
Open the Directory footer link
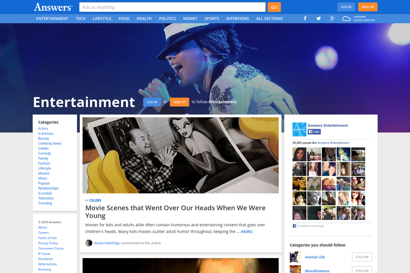click(45, 270)
